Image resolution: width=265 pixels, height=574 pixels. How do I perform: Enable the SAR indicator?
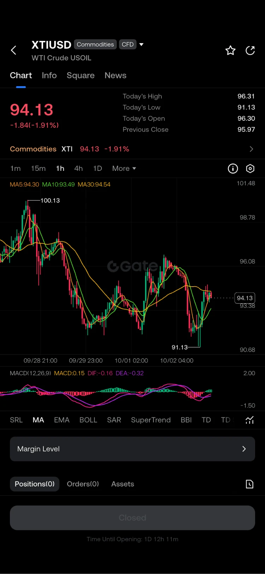coord(114,420)
